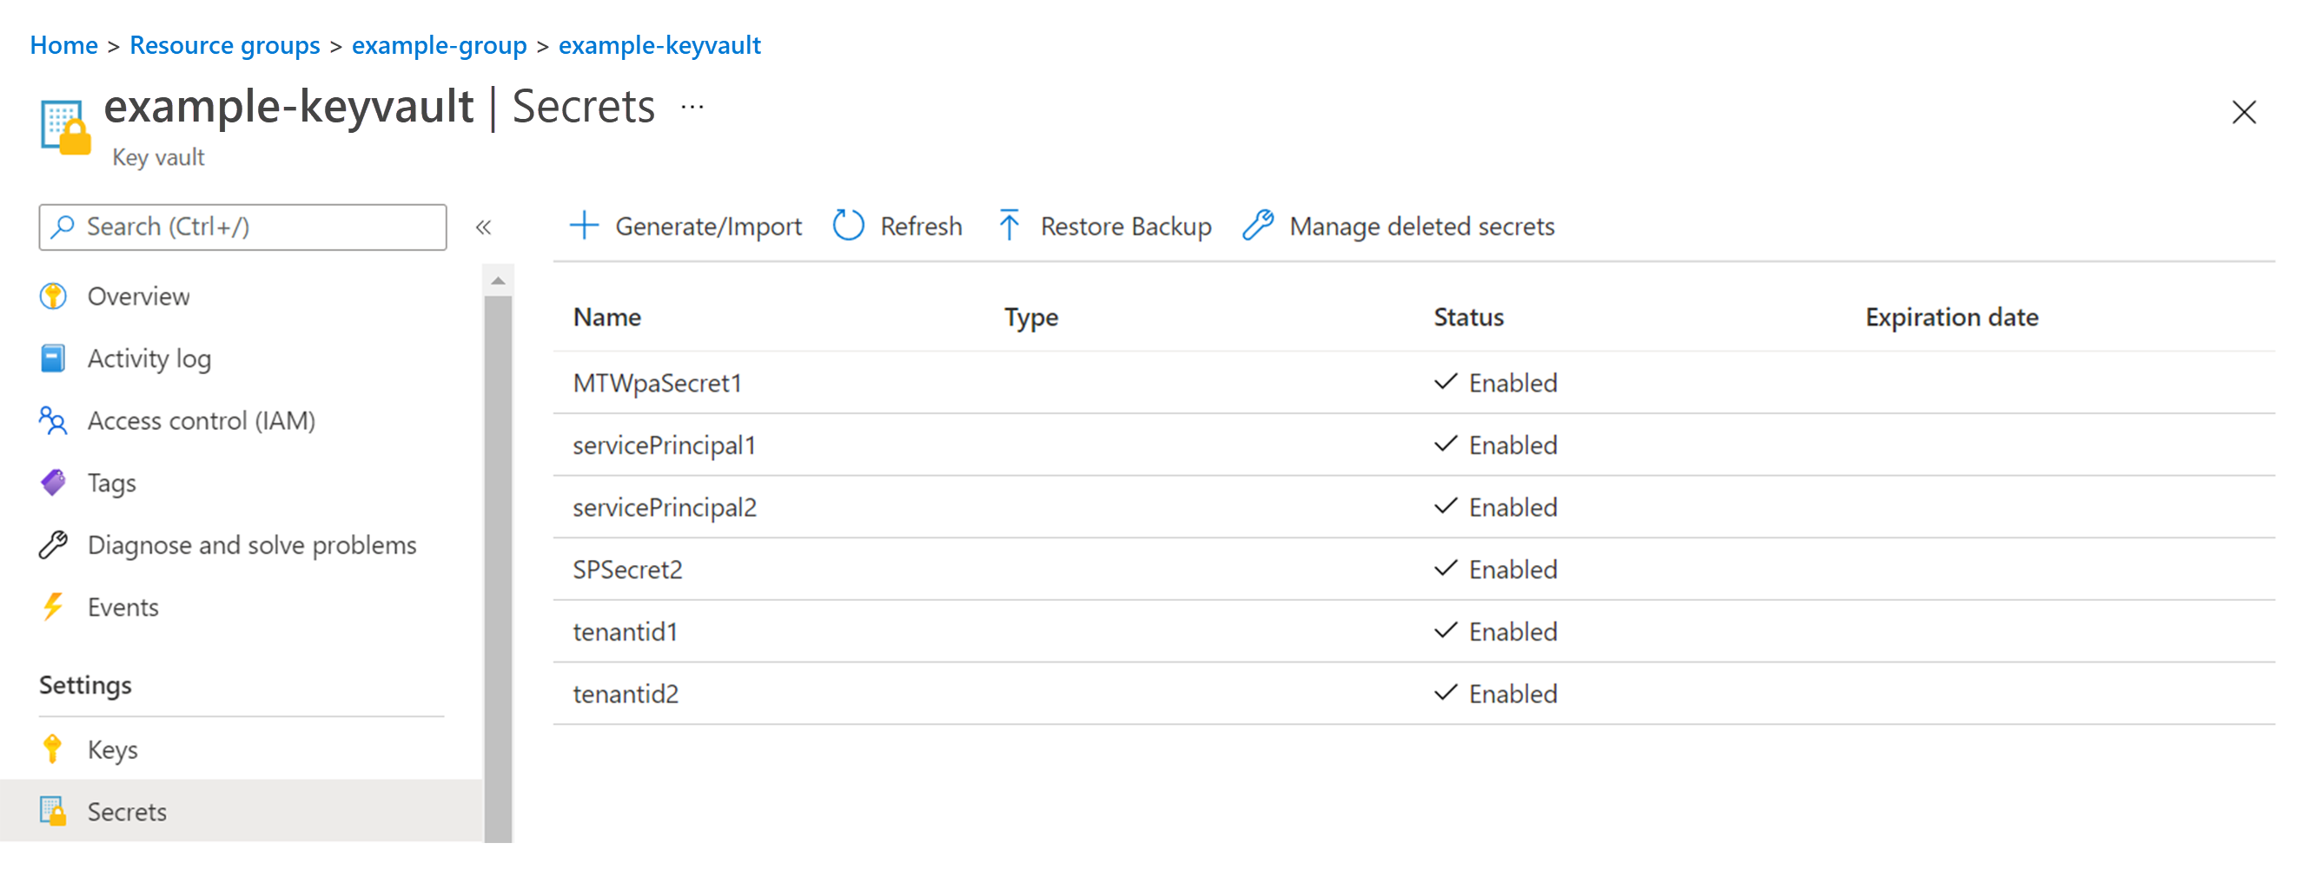The width and height of the screenshot is (2317, 883).
Task: Sort by Status column header
Action: pyautogui.click(x=1468, y=317)
